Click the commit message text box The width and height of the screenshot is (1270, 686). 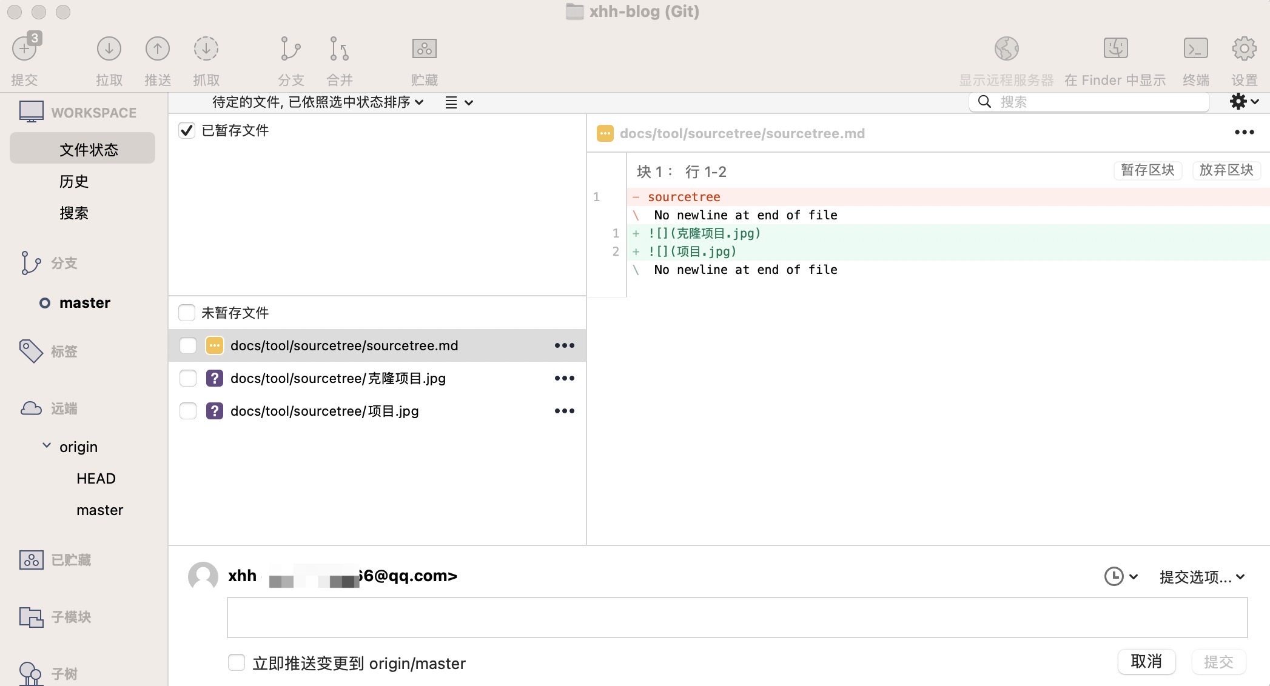tap(737, 618)
